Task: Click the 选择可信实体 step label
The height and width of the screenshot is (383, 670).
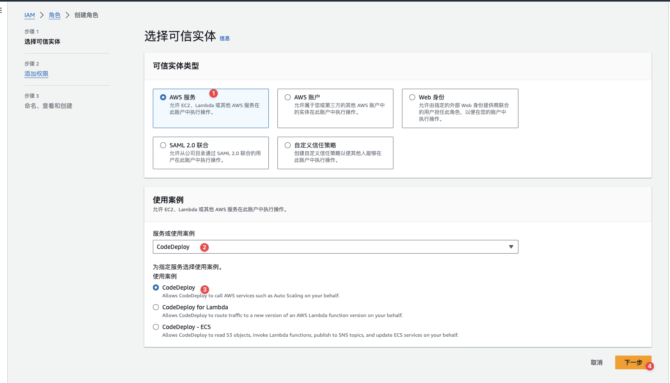Action: pyautogui.click(x=42, y=42)
